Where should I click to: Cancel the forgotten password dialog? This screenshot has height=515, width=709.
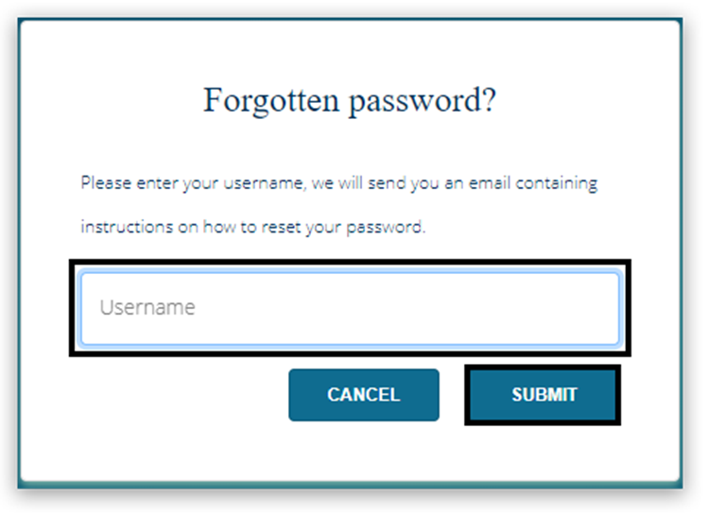coord(364,395)
